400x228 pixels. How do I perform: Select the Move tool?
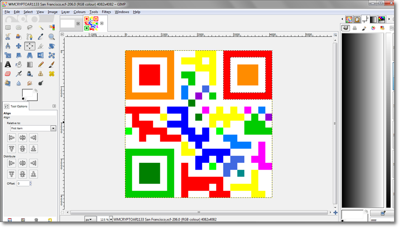(x=19, y=46)
